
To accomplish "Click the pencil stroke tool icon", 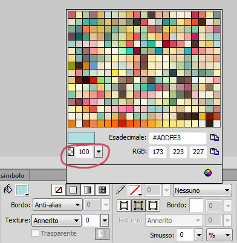I will point(120,190).
